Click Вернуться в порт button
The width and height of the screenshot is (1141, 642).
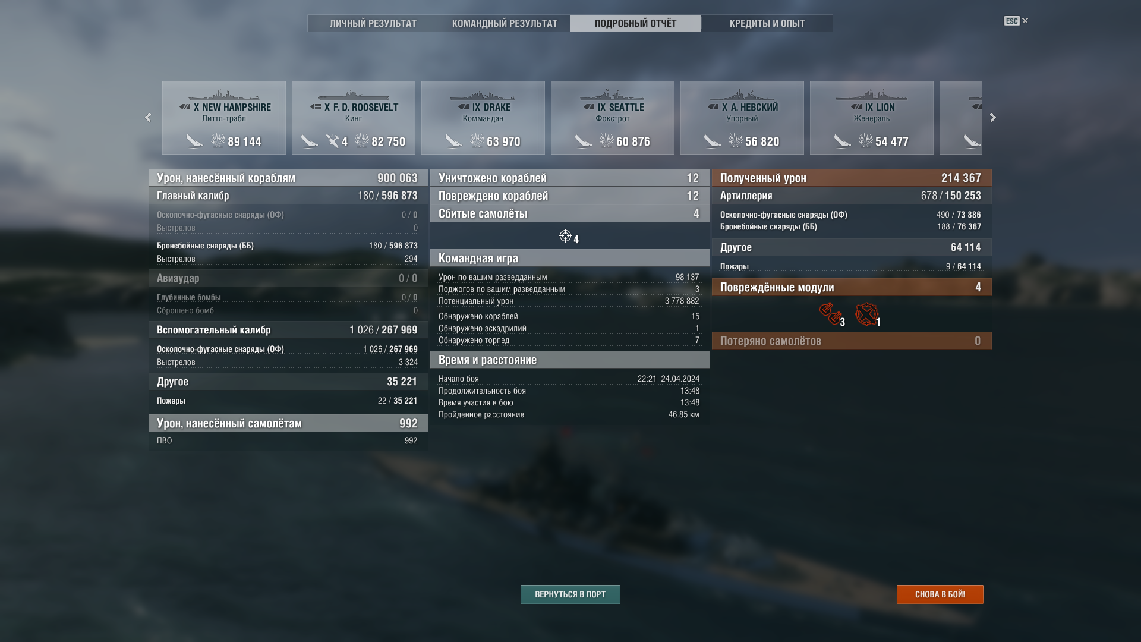tap(570, 594)
